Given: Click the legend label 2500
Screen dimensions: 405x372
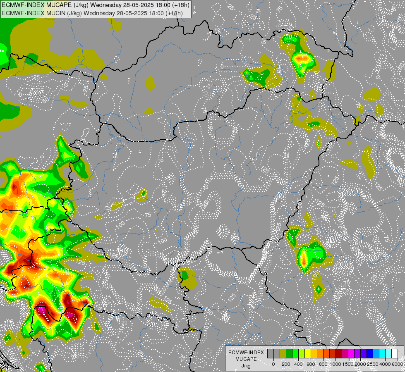Looking at the screenshot, I should pos(373,364).
